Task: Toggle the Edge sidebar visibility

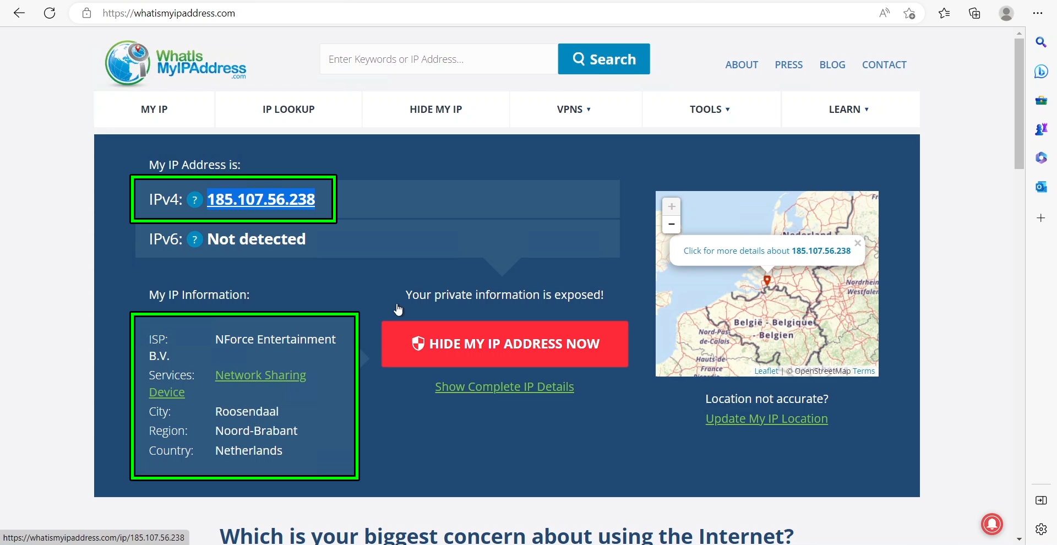Action: [1041, 500]
